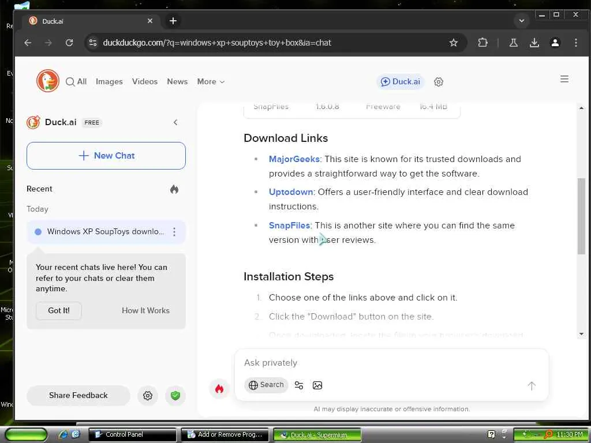
Task: Open sidebar settings gear near Share Feedback
Action: pos(148,396)
